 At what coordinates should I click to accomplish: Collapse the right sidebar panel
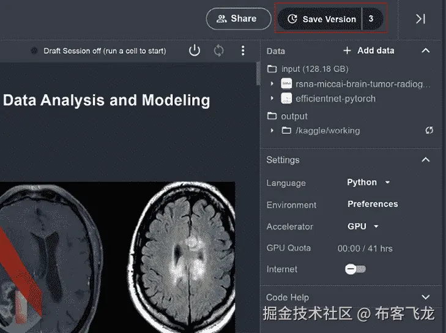point(420,19)
